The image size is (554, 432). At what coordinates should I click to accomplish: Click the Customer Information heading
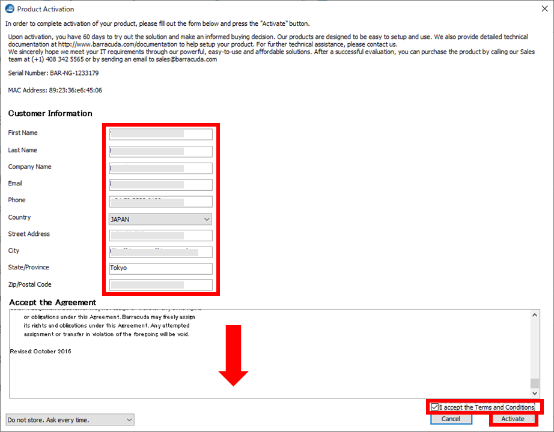[x=50, y=113]
